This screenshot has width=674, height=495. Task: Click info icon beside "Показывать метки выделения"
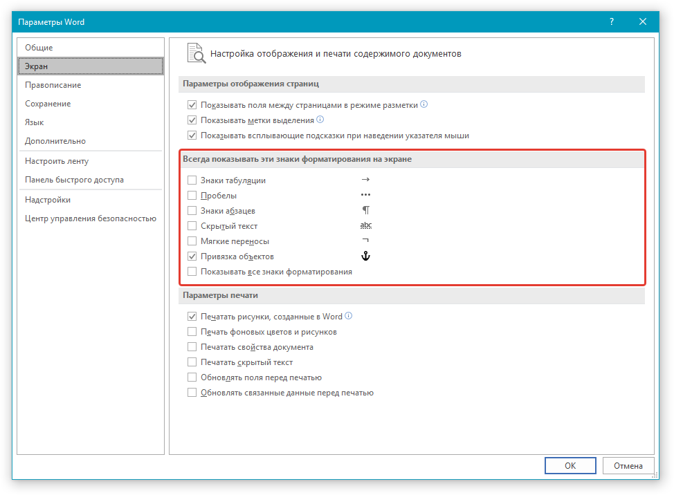320,120
